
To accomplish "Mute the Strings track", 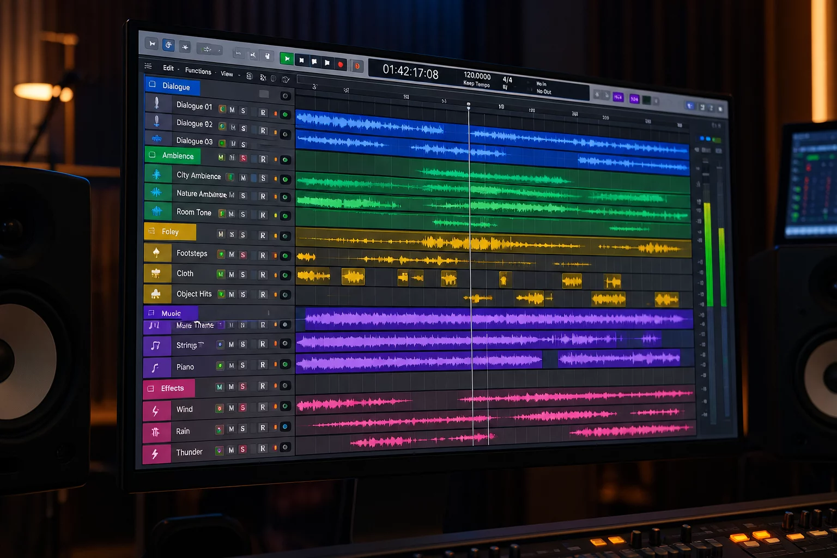I will pyautogui.click(x=231, y=344).
